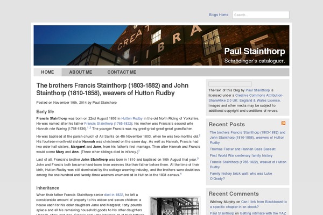This screenshot has width=323, height=215.
Task: Open Francis Stainthorp (1765-1822) link in article text
Action: point(108,124)
